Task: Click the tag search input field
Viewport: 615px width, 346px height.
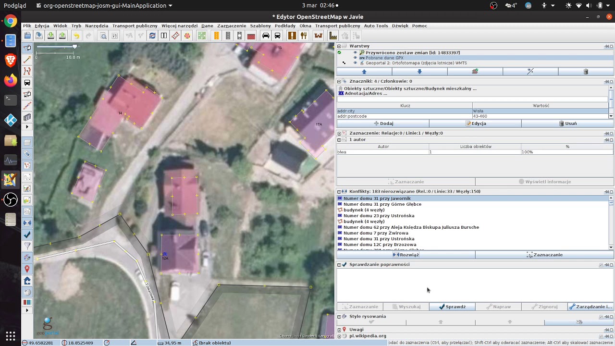Action: click(473, 99)
